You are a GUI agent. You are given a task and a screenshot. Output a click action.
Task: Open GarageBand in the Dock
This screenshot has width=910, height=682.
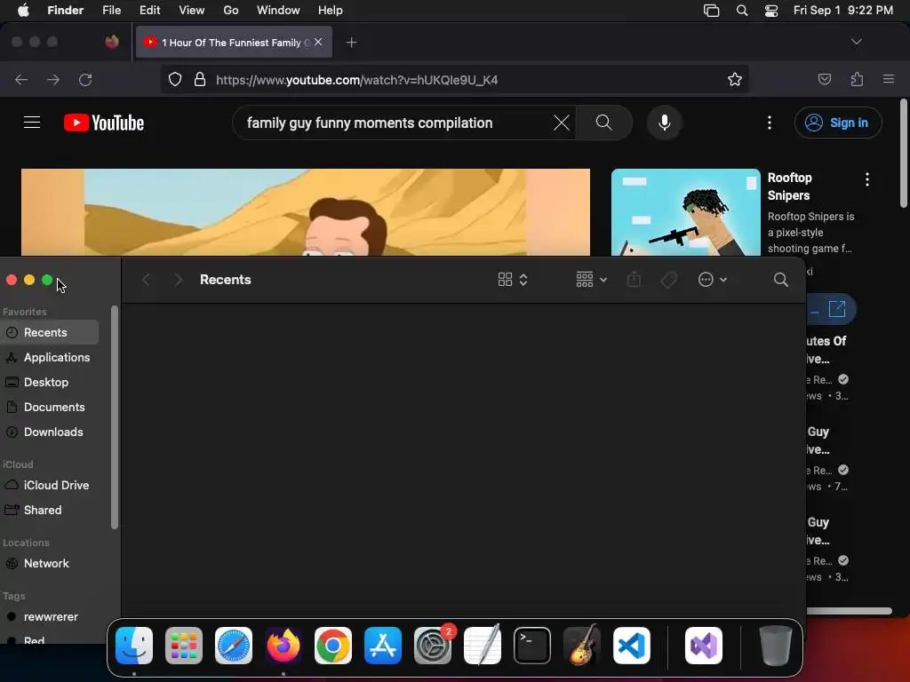[x=582, y=646]
